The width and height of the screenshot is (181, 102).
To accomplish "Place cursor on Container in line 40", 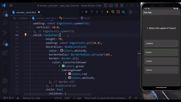I will [x=51, y=35].
